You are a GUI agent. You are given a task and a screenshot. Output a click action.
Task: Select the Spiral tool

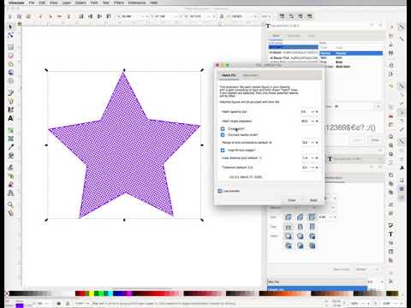(10, 81)
